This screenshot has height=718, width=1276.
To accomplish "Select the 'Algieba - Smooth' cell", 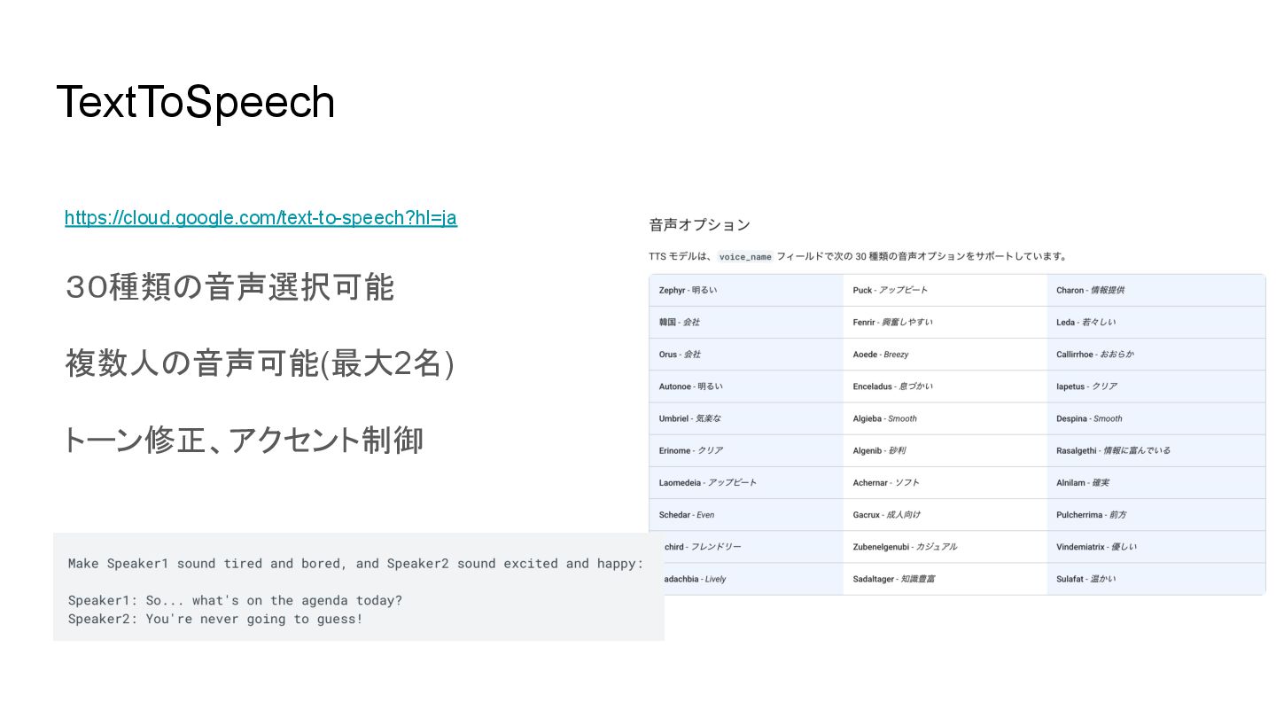I will click(x=945, y=418).
